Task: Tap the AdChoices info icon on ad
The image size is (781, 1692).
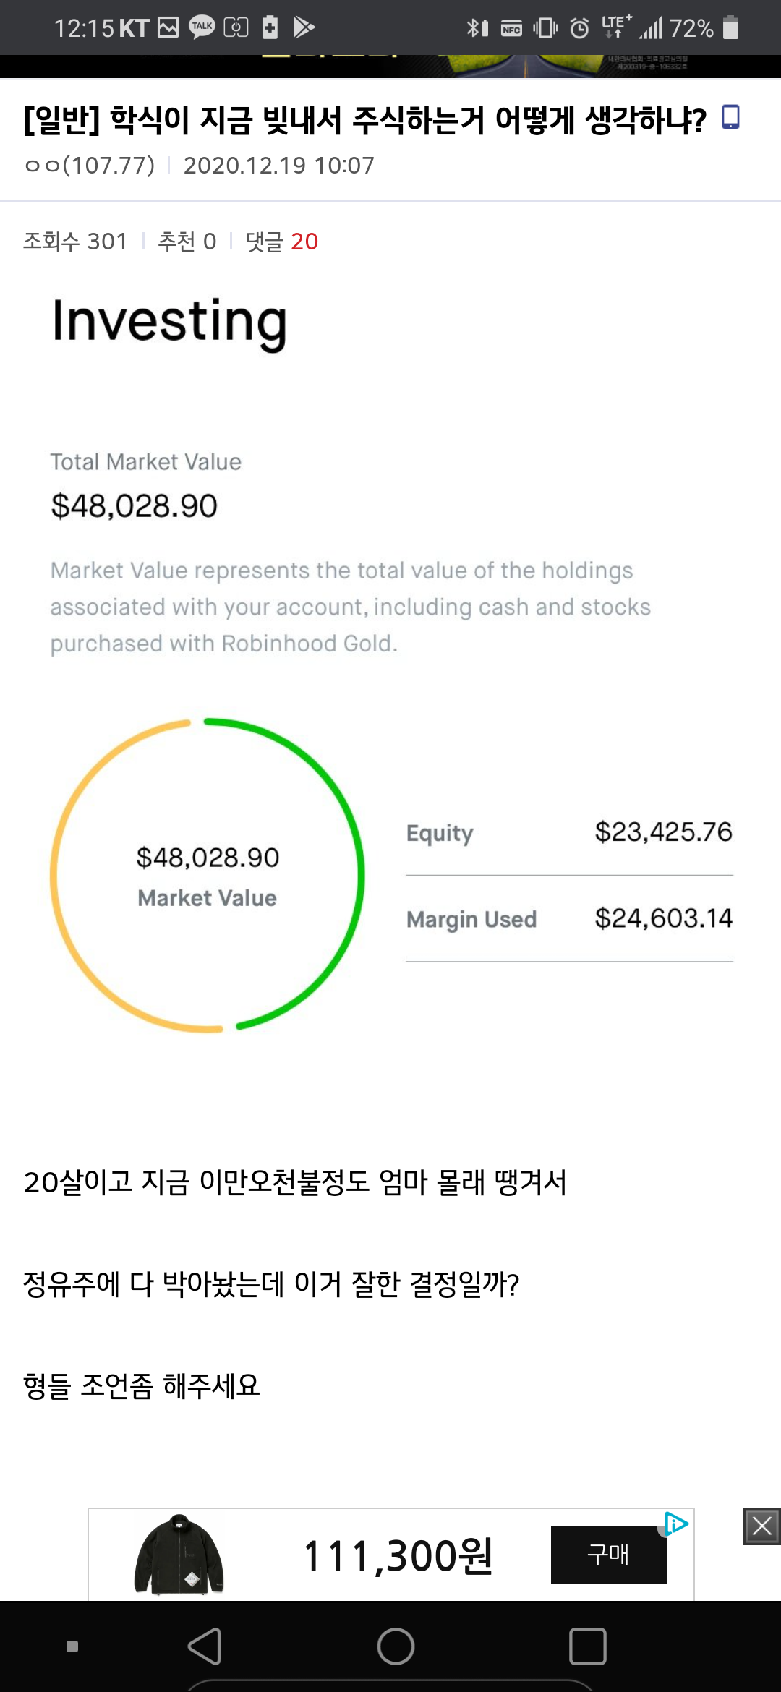Action: [676, 1524]
